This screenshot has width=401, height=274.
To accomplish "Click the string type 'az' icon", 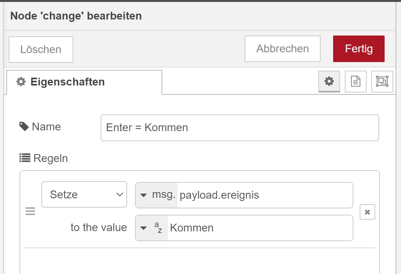I will (158, 228).
